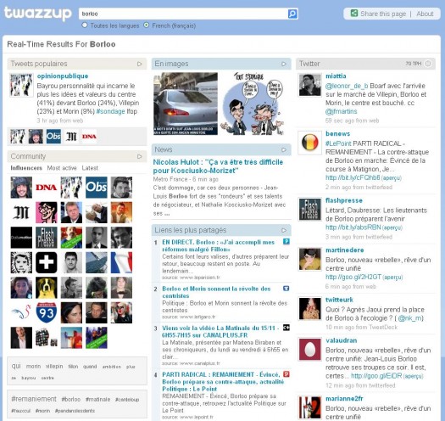Select the French (français) radio button
445x421 pixels.
point(146,25)
